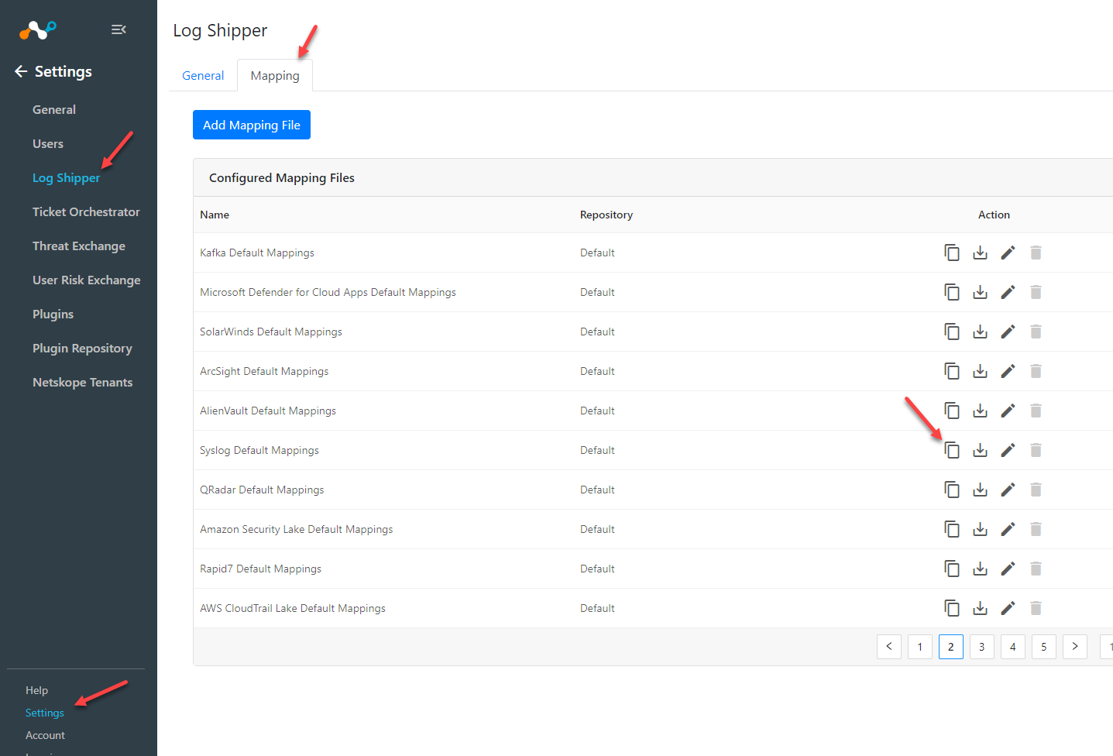Download the AlienVault Default Mappings file
This screenshot has width=1113, height=756.
[x=980, y=411]
